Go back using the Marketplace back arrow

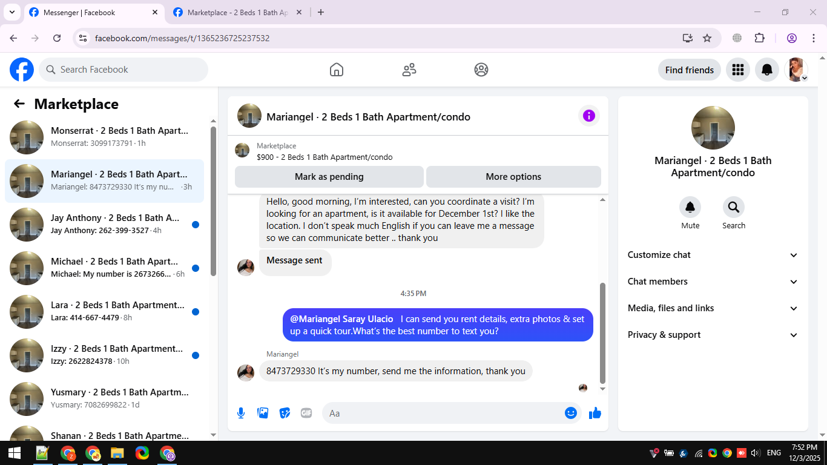click(19, 104)
